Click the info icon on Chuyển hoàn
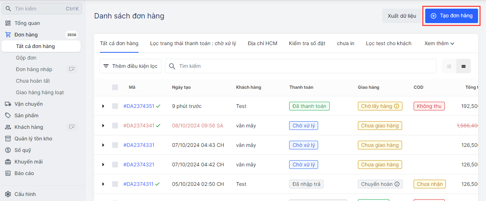This screenshot has height=201, width=486. [397, 184]
